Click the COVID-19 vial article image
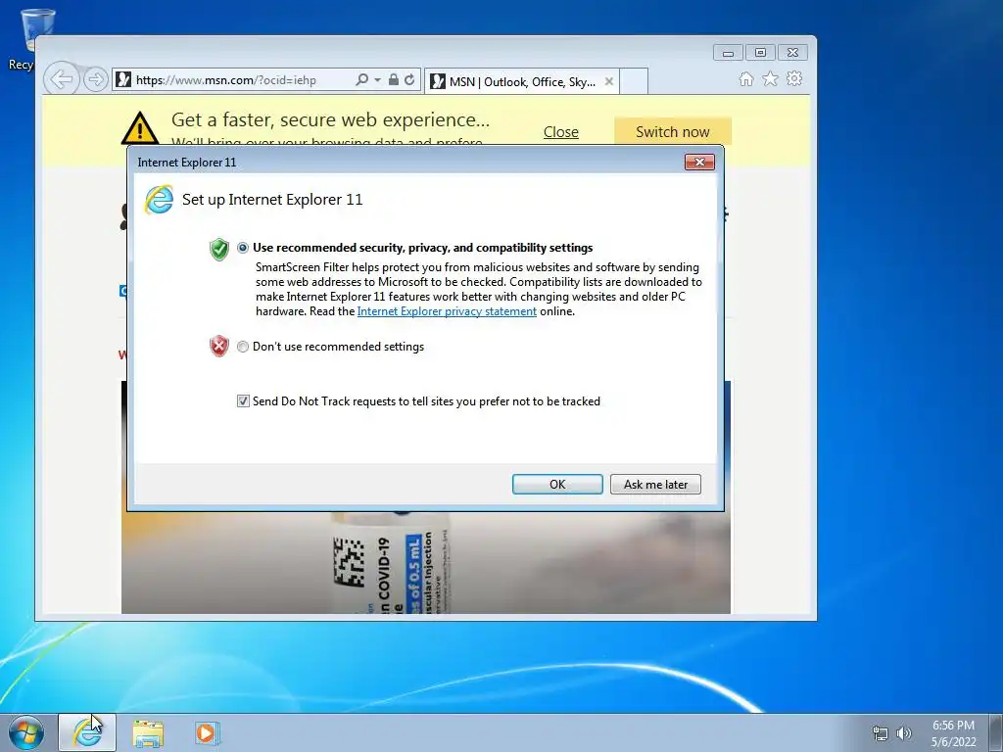Screen dimensions: 1003x752 [425, 563]
